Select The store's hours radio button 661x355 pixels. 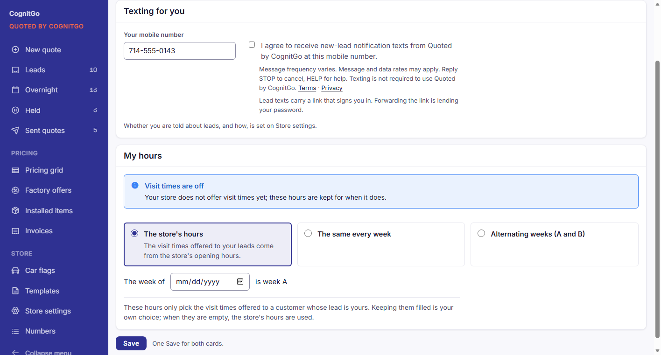(x=134, y=233)
